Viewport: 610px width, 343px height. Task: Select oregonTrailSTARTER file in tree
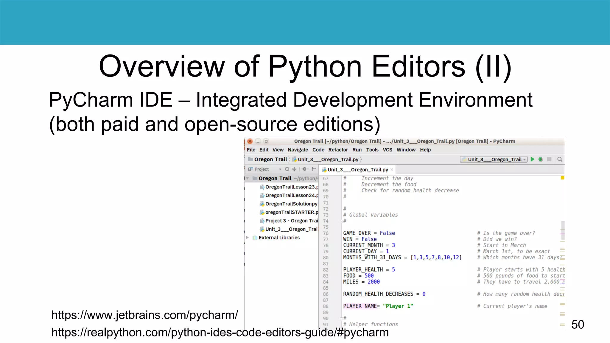[x=289, y=212]
